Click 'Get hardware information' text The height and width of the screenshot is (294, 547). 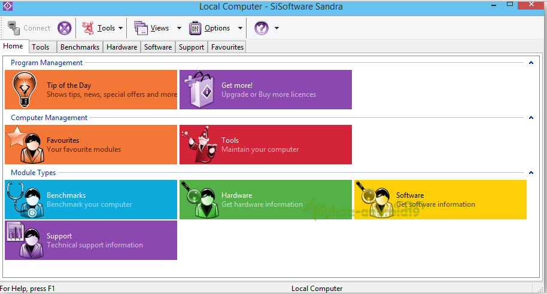tap(262, 204)
